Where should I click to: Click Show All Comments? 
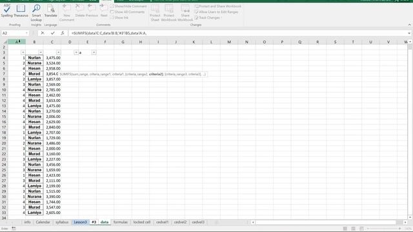click(x=128, y=12)
